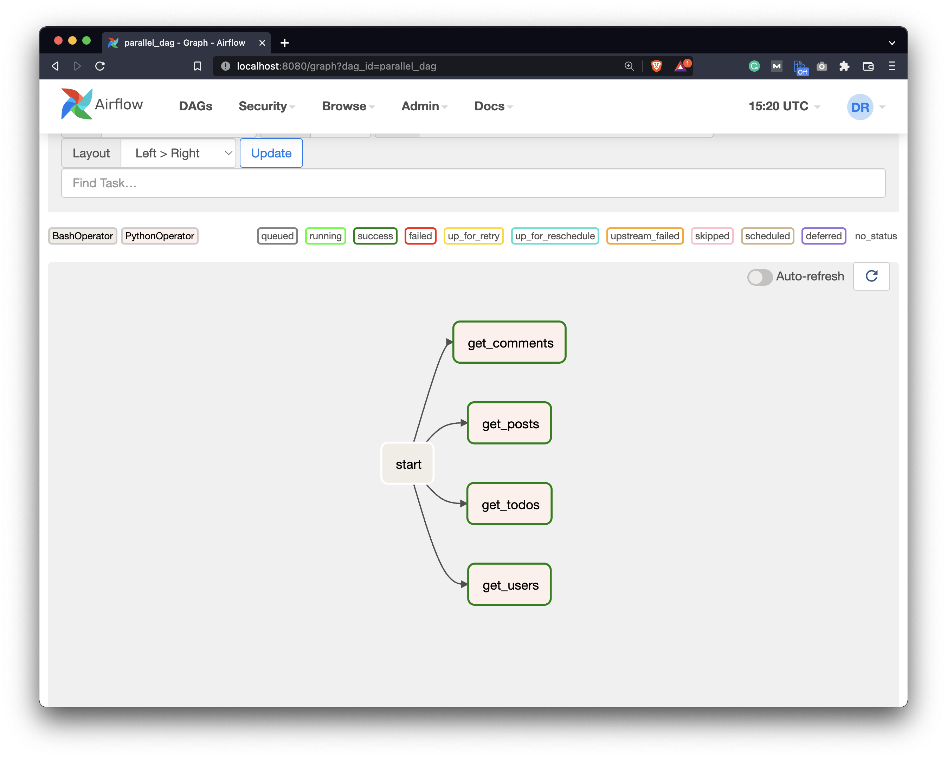Toggle the BashOperator filter
The height and width of the screenshot is (759, 947).
click(x=82, y=236)
